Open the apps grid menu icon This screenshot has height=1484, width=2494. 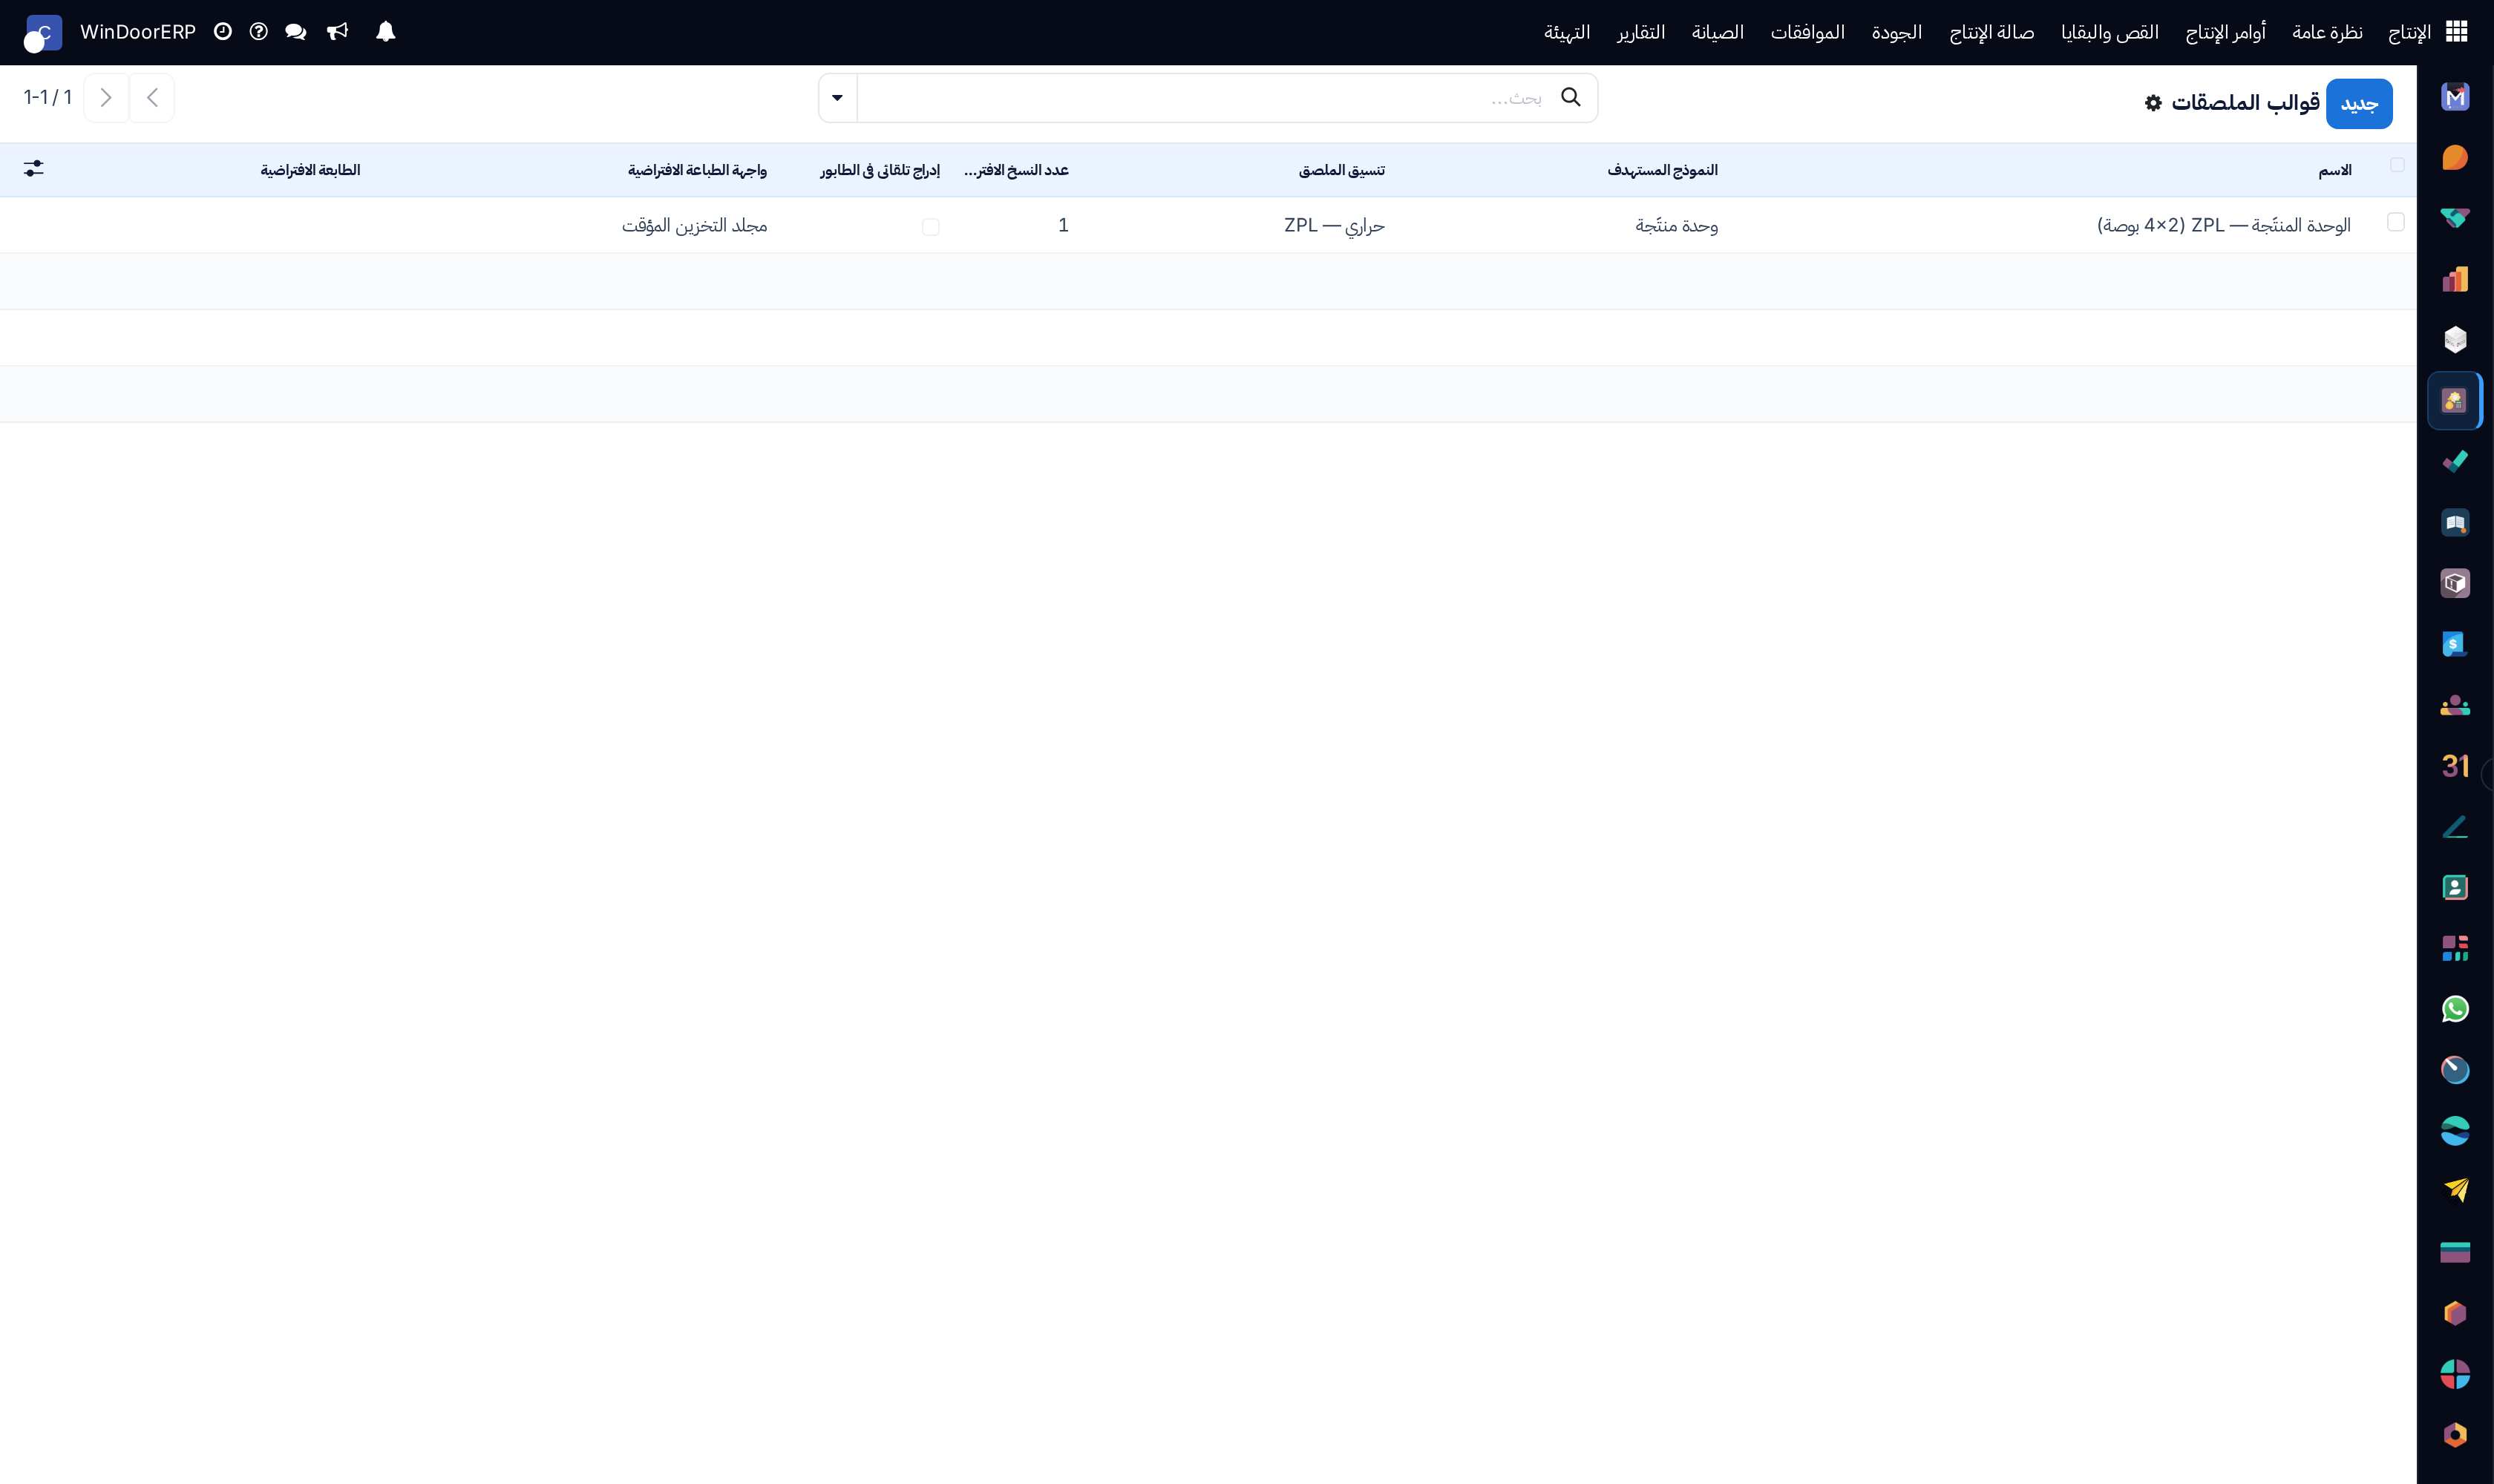(2456, 32)
